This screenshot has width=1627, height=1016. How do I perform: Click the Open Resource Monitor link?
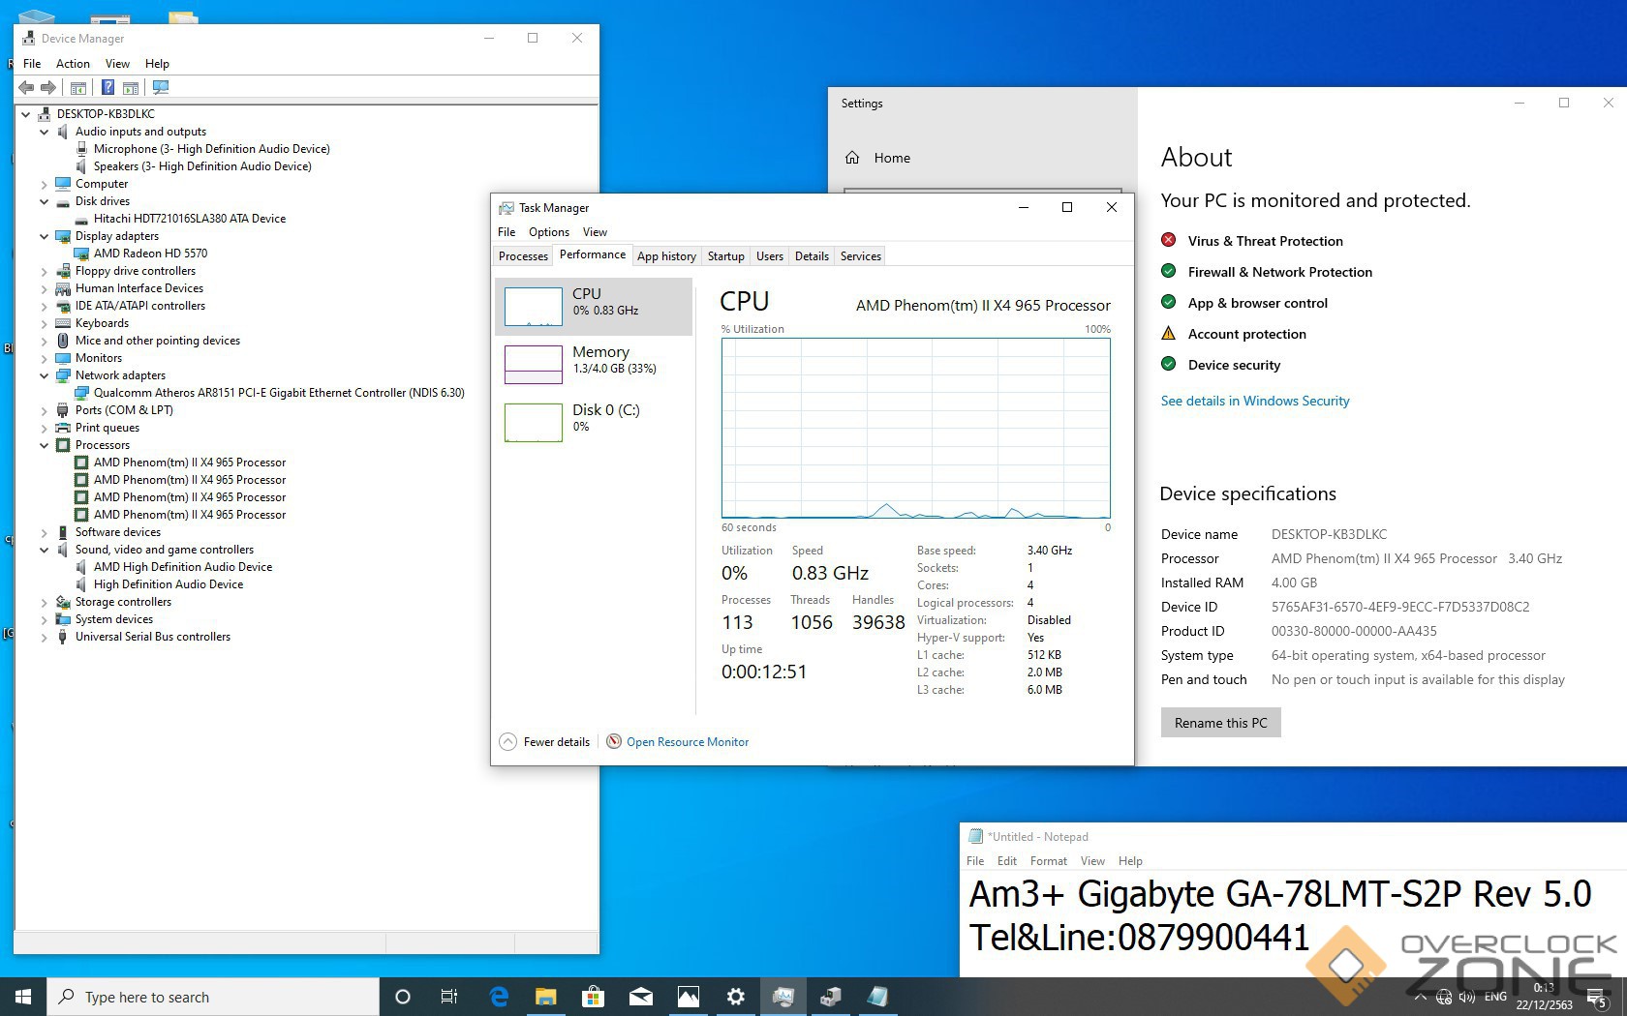pos(688,742)
